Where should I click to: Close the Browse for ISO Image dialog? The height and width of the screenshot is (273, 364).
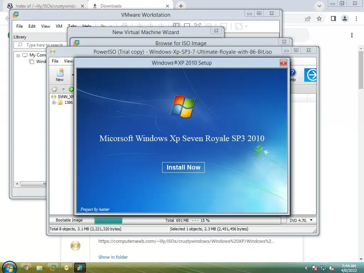coord(284,42)
